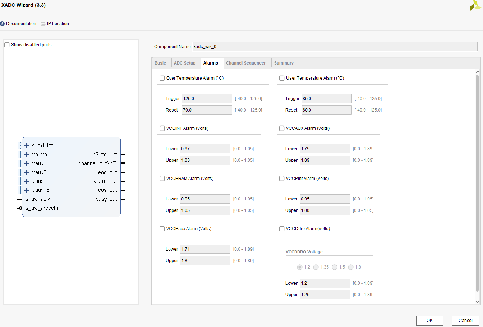Enable VCCPint Alarm checkbox

(282, 179)
